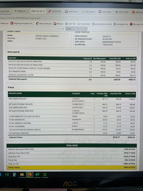Select the phone number 0766671102
Viewport: 143px width, 191px height.
coord(41,39)
